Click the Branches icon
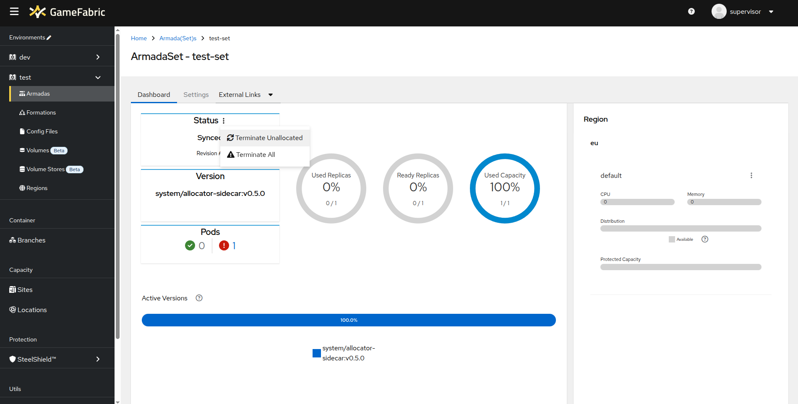The image size is (798, 404). [13, 240]
